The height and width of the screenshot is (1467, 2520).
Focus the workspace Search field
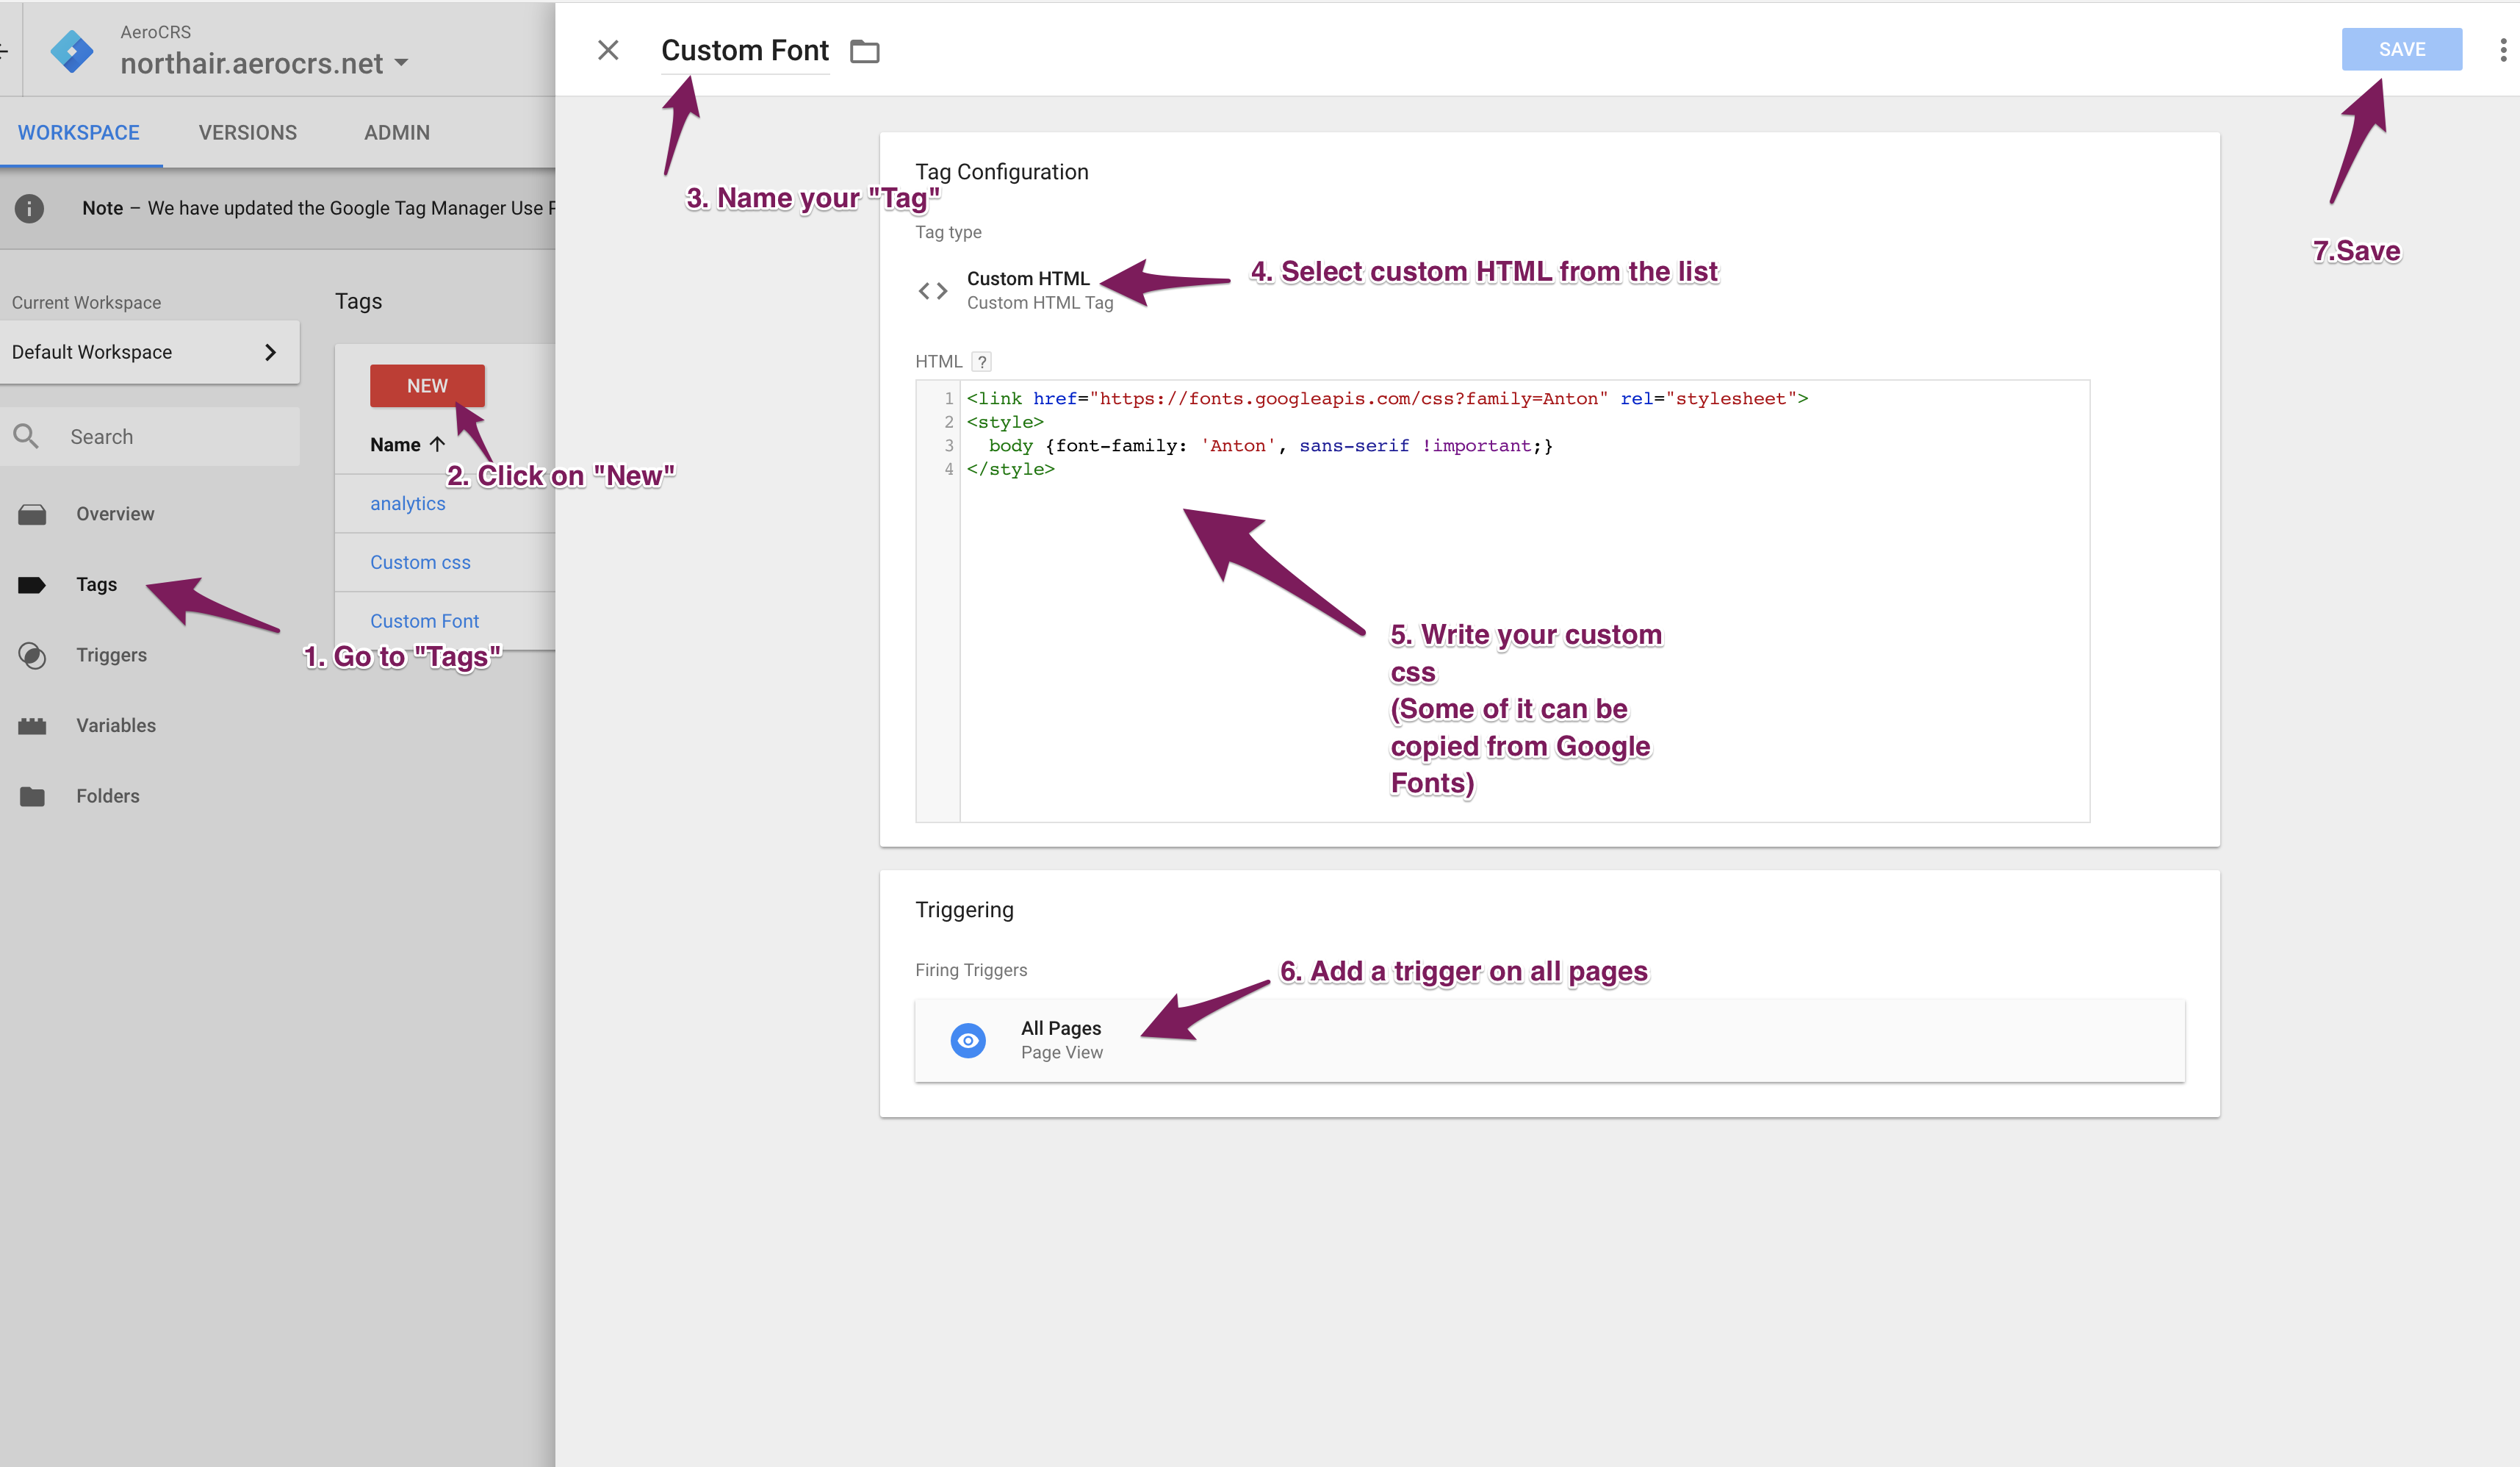[150, 437]
